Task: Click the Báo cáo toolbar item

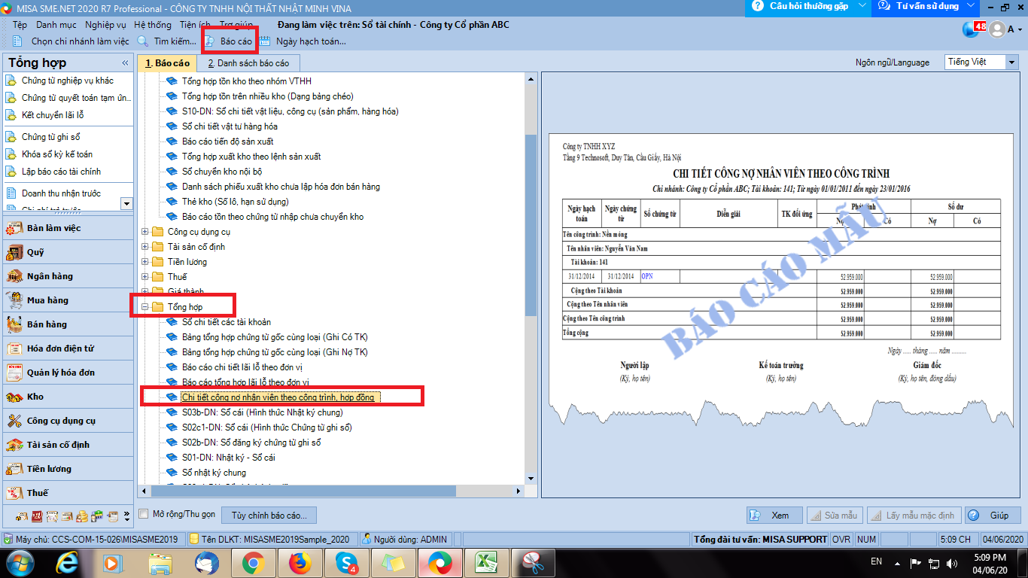Action: pos(228,41)
